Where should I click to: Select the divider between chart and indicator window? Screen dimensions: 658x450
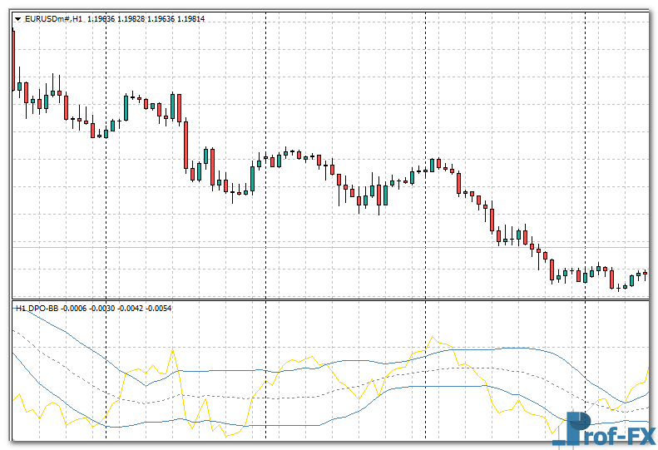[x=329, y=300]
